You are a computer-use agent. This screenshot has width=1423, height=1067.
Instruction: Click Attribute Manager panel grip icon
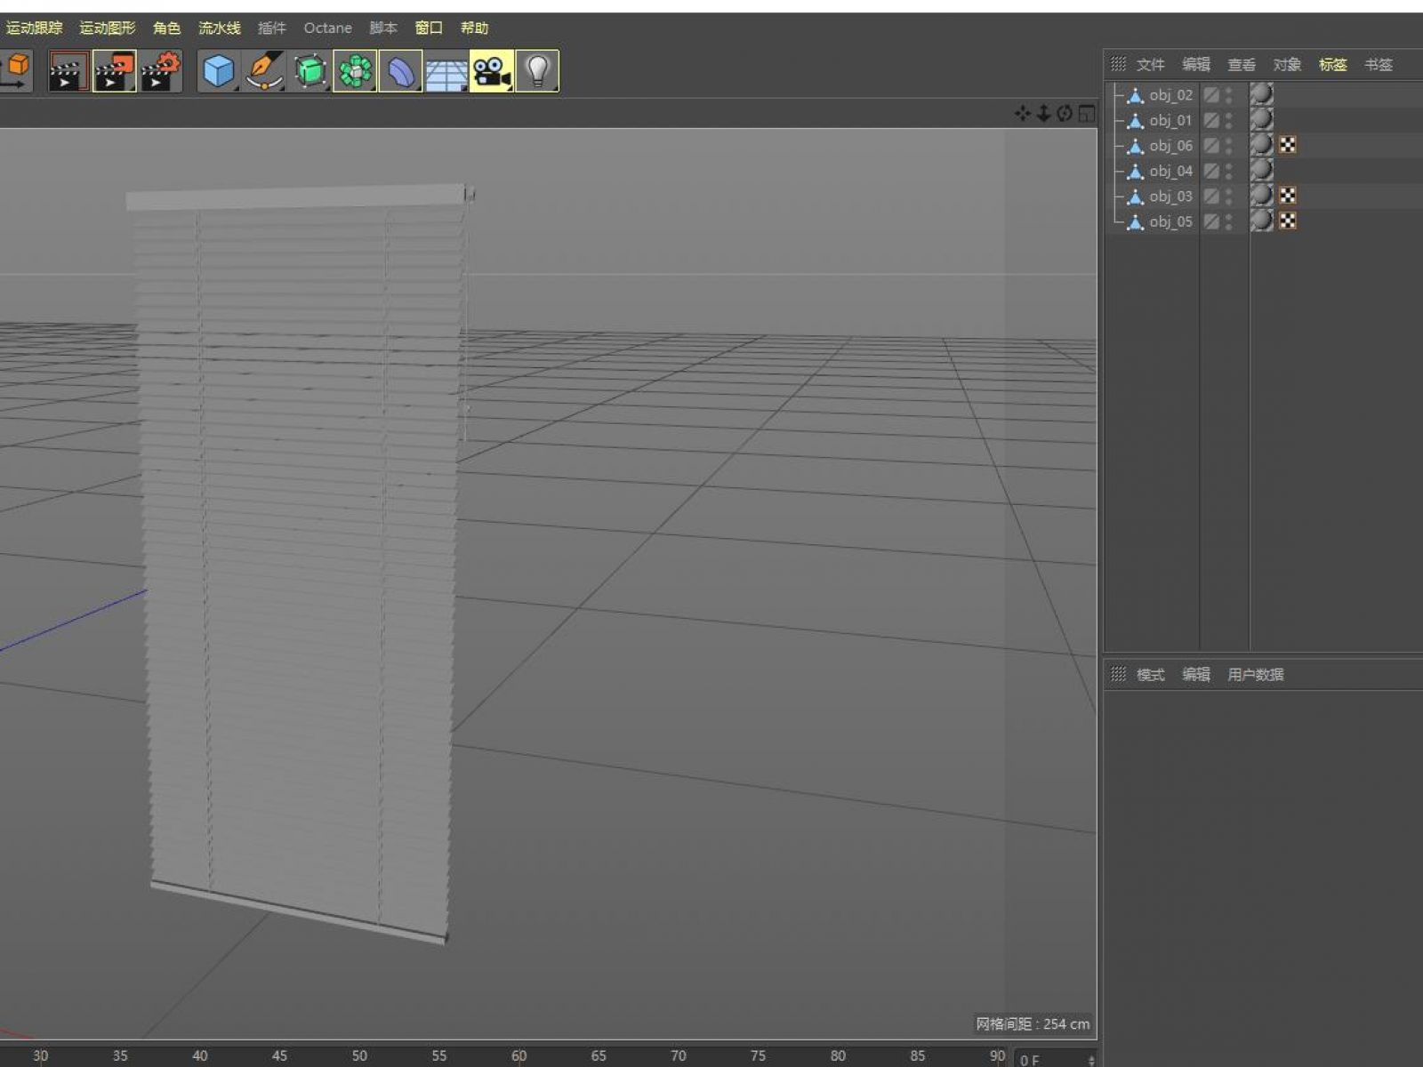(x=1118, y=674)
